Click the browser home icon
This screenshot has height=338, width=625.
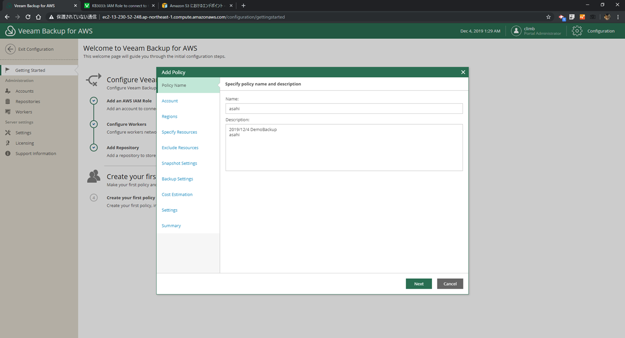[x=38, y=17]
